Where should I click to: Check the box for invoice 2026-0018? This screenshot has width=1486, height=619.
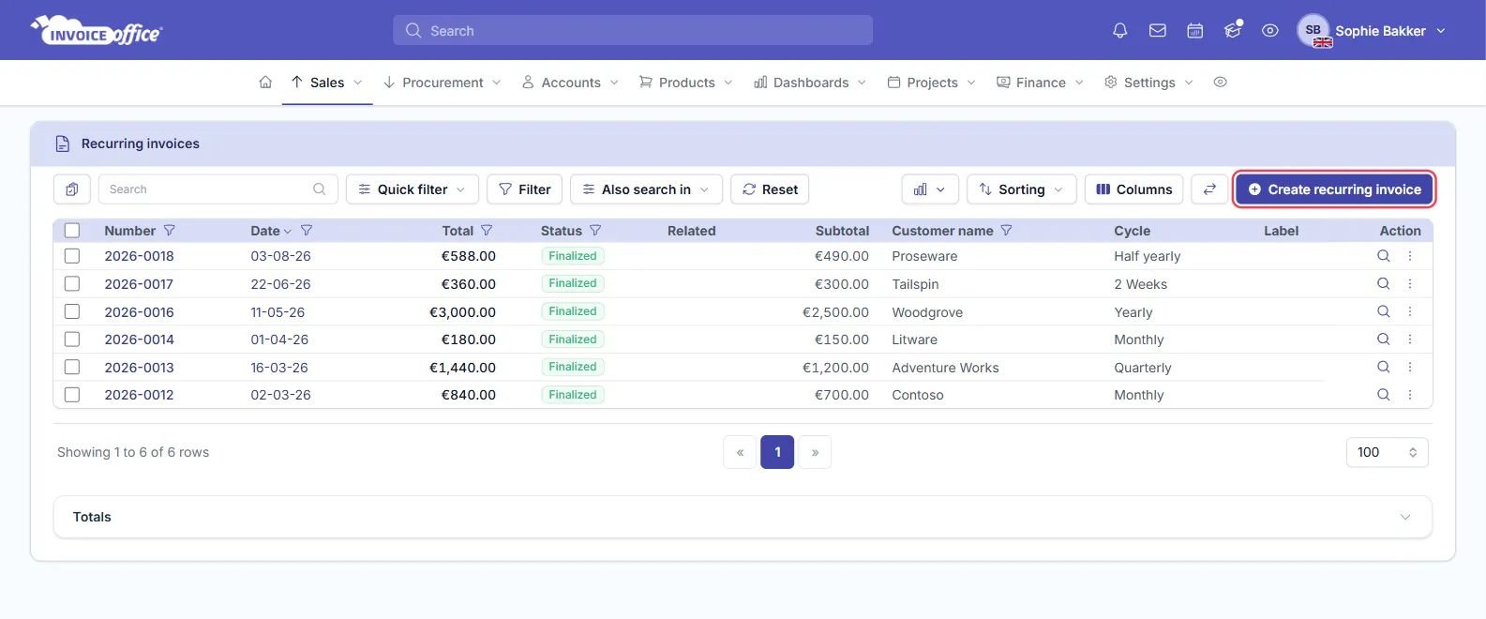(x=72, y=256)
